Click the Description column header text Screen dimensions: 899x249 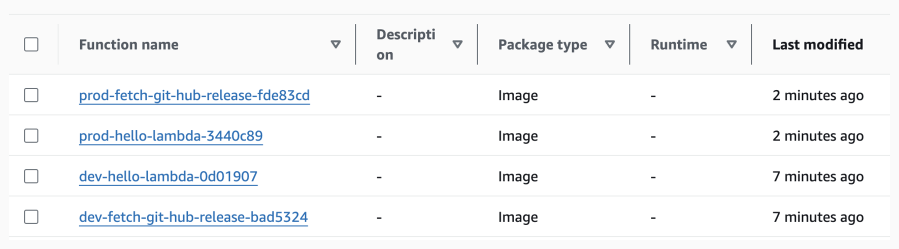pyautogui.click(x=405, y=45)
